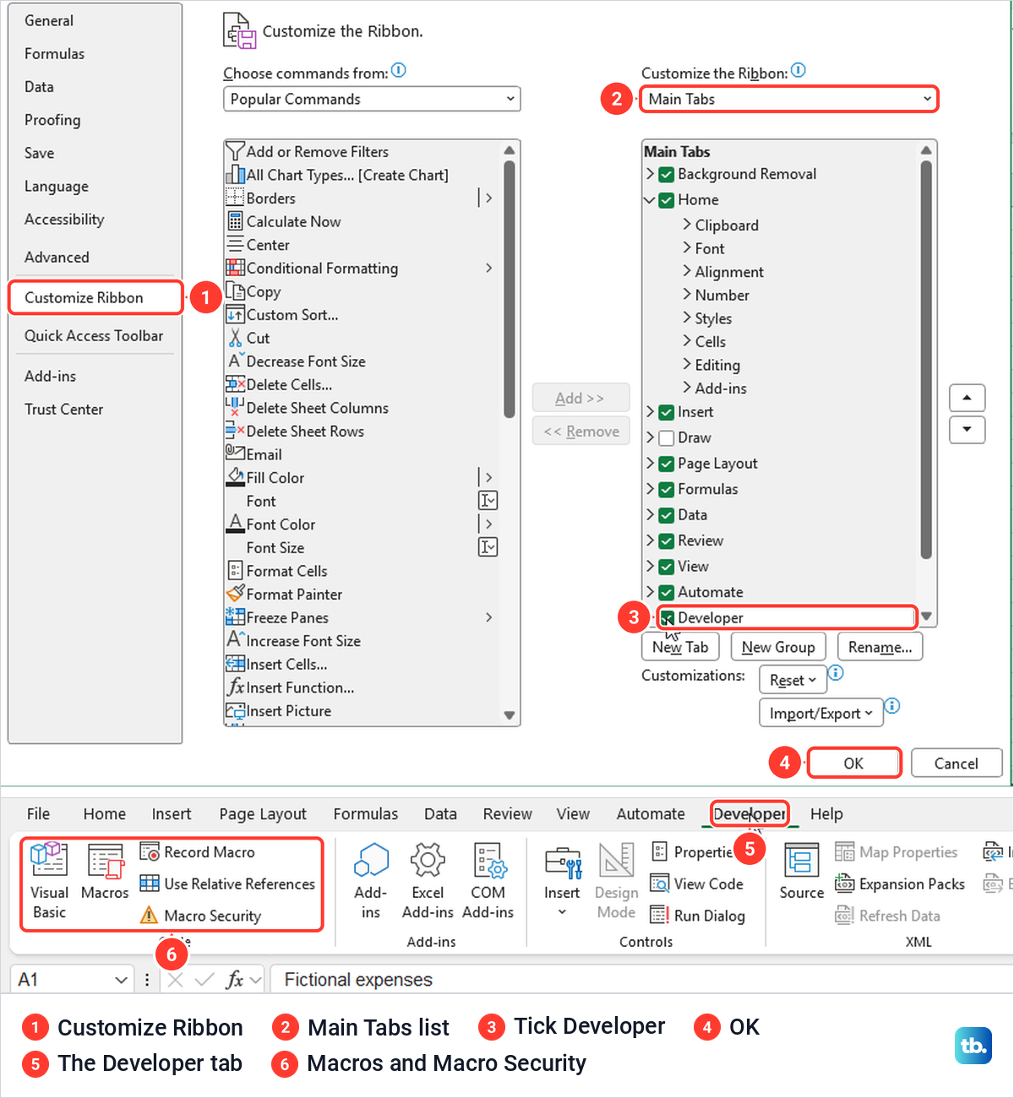
Task: Click the View Code icon
Action: (659, 883)
